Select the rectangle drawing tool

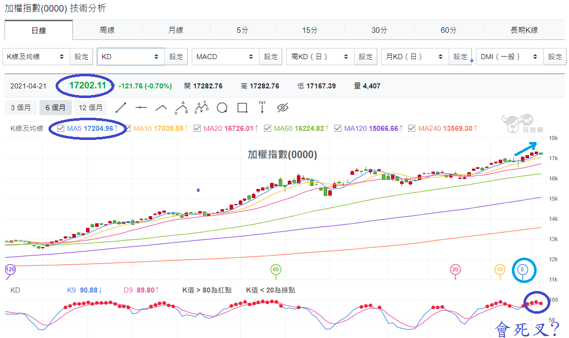pyautogui.click(x=242, y=108)
